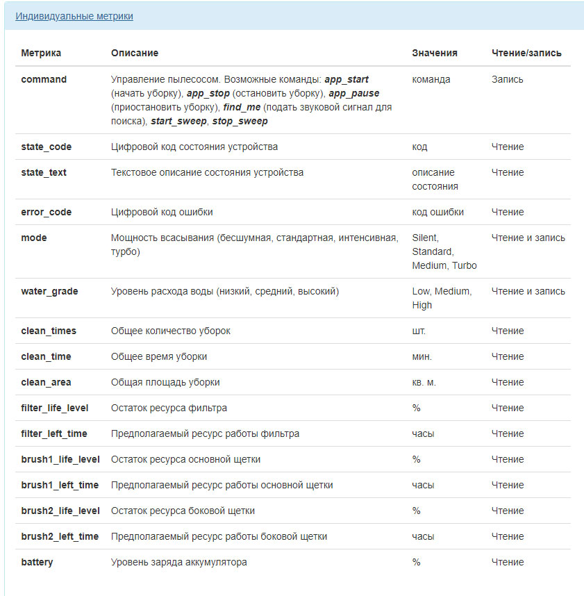
Task: Click the Чтение/запись column header
Action: click(x=526, y=53)
